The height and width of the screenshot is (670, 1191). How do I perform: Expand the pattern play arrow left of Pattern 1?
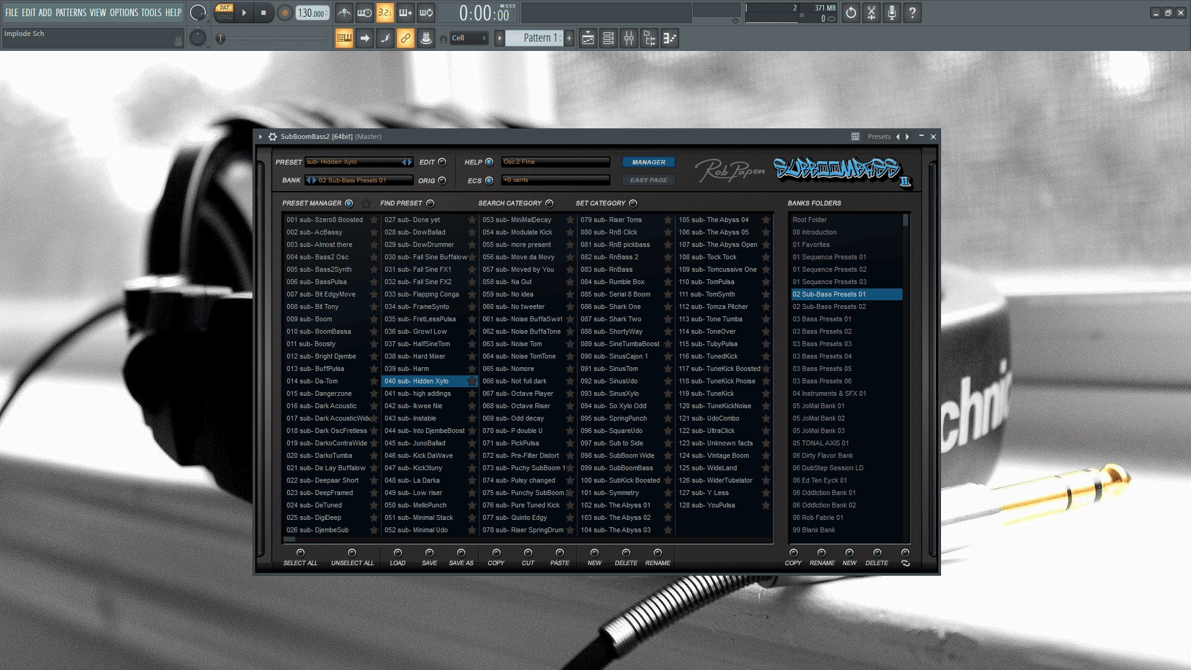[499, 38]
